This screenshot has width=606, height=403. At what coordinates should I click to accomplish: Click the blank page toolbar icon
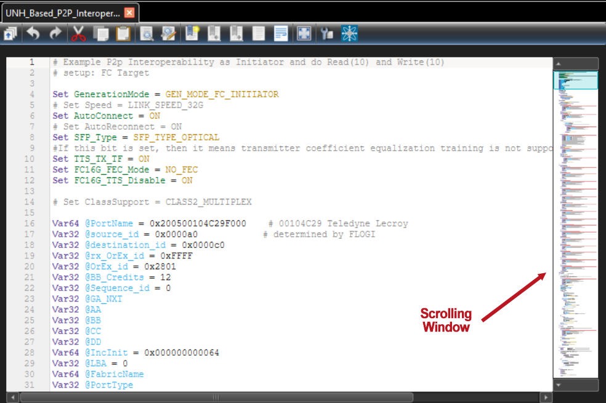coord(259,34)
